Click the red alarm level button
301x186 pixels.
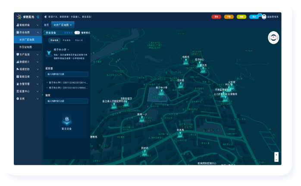pyautogui.click(x=216, y=17)
